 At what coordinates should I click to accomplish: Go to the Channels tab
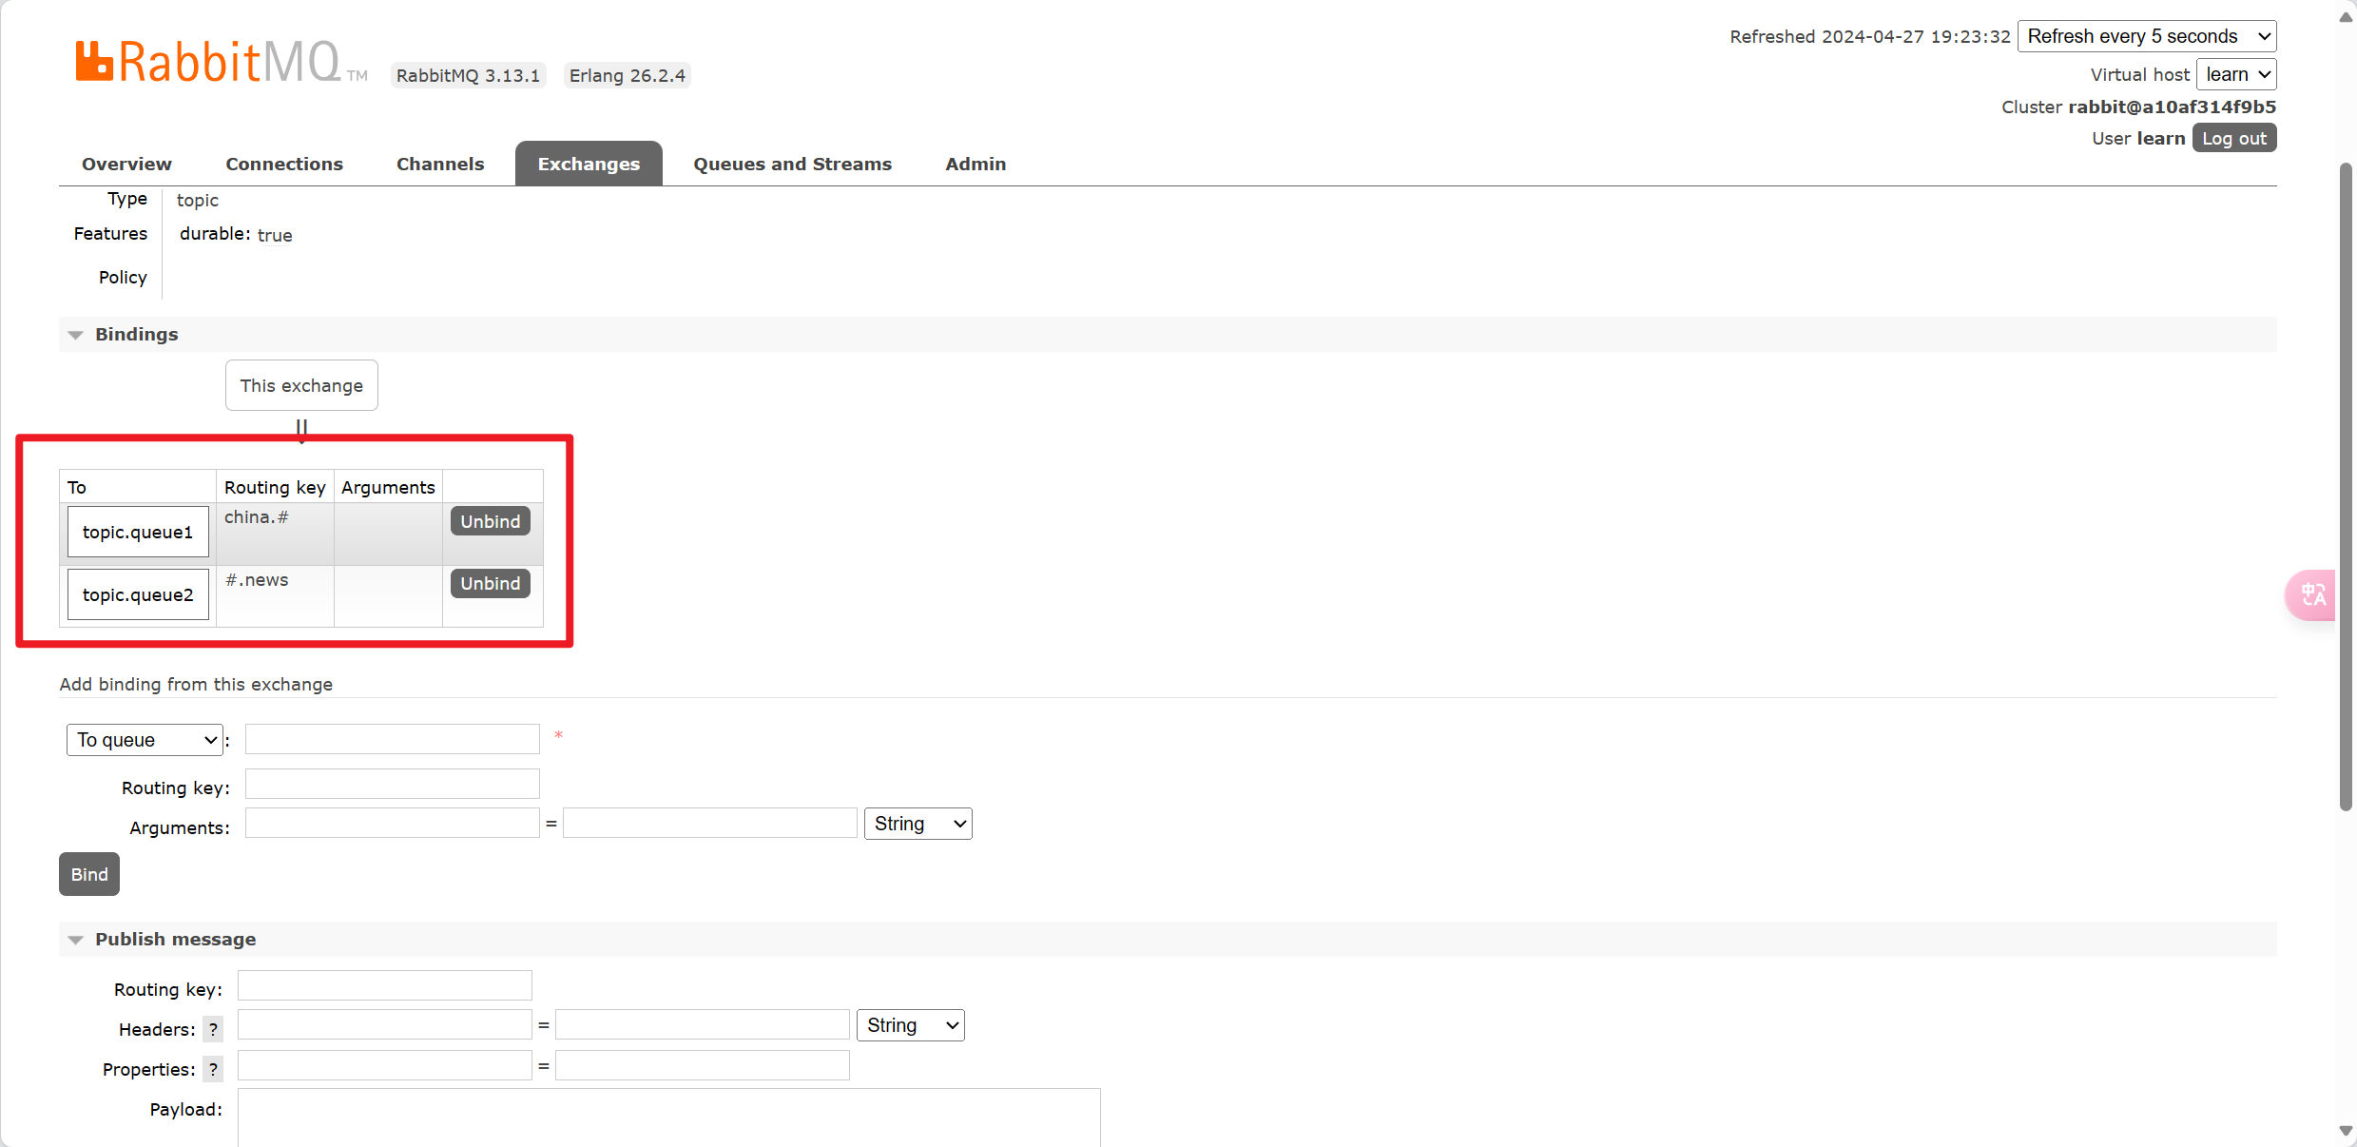[440, 164]
